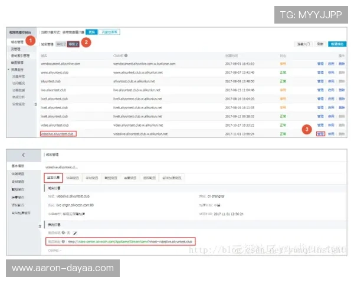
Task: Click the green status in www.aliyuntest.club row
Action: 283,73
